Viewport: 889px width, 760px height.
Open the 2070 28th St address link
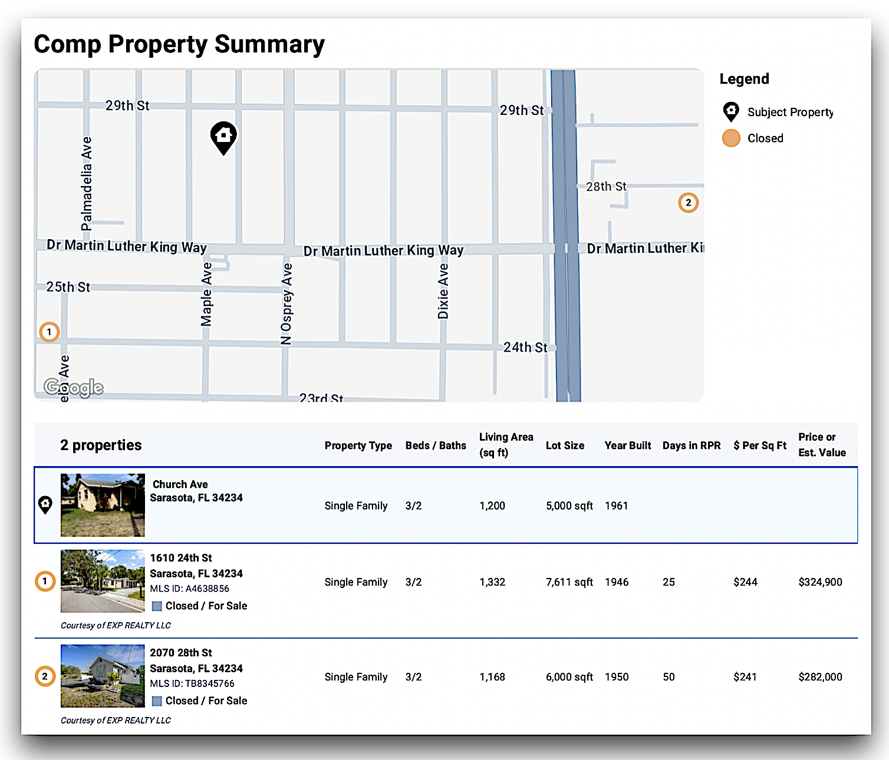coord(181,653)
